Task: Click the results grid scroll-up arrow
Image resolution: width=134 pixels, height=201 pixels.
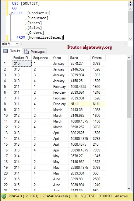Action: pyautogui.click(x=129, y=58)
